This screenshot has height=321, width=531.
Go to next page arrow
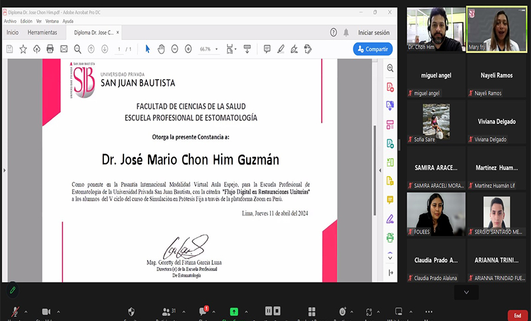(x=104, y=49)
